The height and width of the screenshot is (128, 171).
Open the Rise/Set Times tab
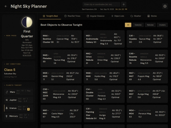[x=72, y=16]
